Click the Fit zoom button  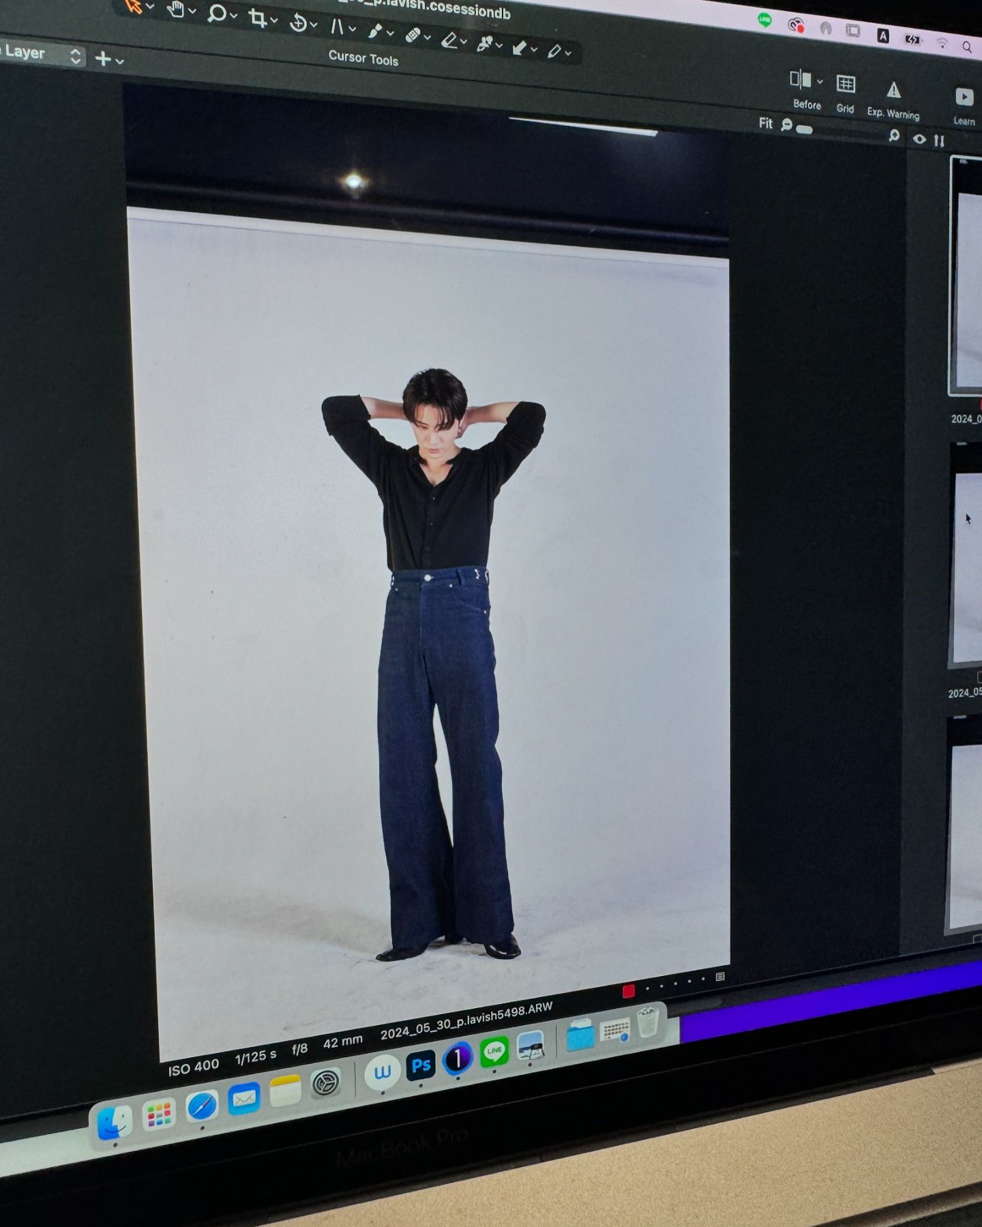click(766, 123)
